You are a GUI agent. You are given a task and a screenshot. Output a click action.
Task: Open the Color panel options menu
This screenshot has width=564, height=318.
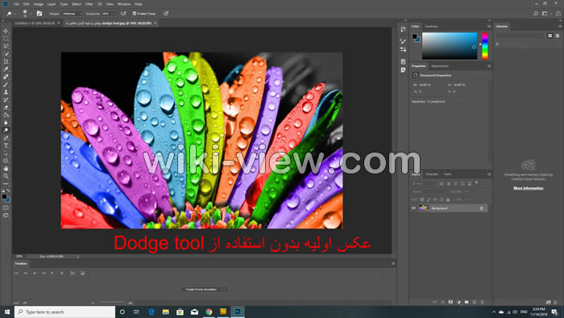tap(489, 27)
